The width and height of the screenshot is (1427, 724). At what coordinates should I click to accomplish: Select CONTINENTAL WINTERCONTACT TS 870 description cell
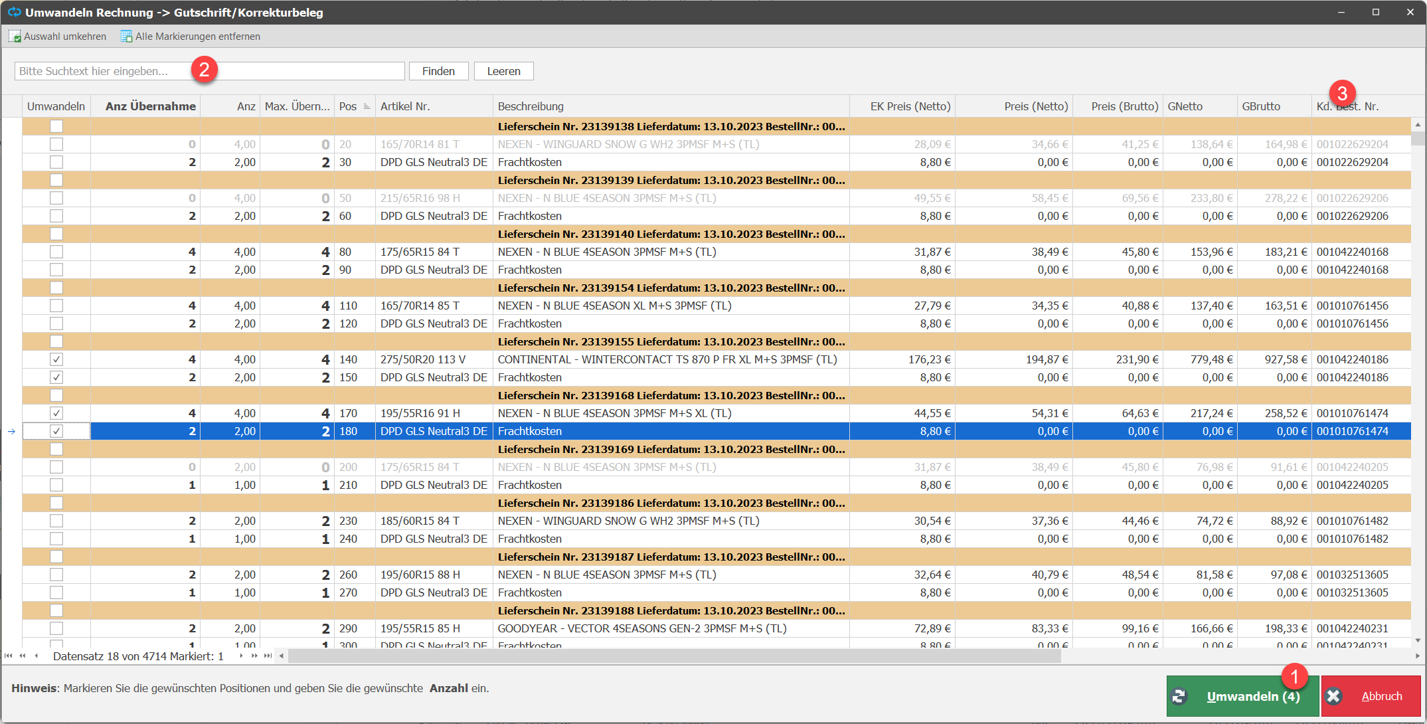pyautogui.click(x=671, y=359)
